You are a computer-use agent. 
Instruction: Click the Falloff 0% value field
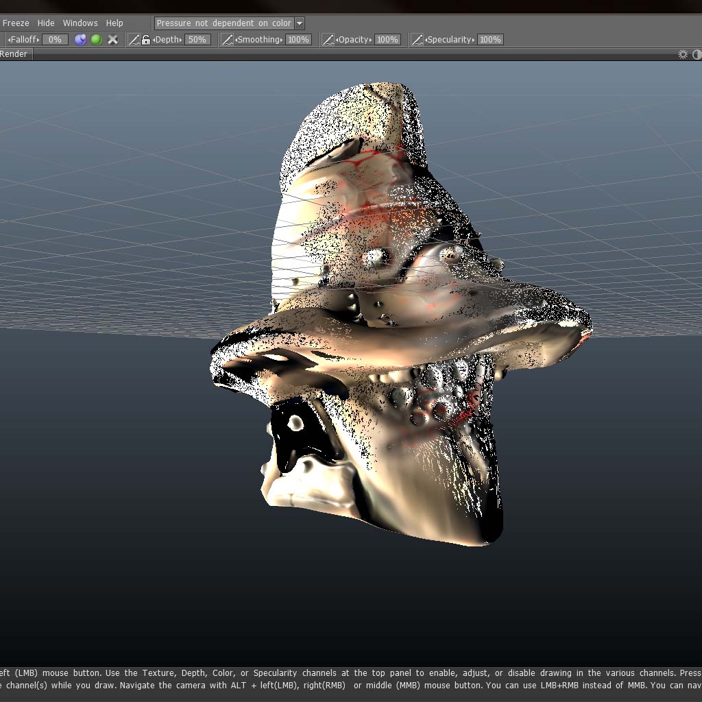click(x=55, y=40)
